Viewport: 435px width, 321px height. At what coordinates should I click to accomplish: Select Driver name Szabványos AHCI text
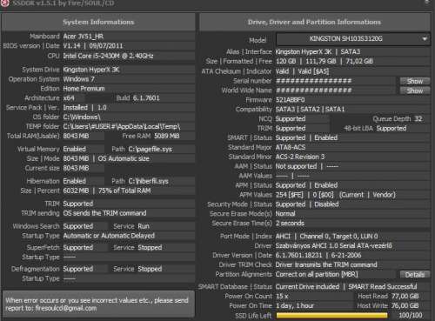click(333, 246)
